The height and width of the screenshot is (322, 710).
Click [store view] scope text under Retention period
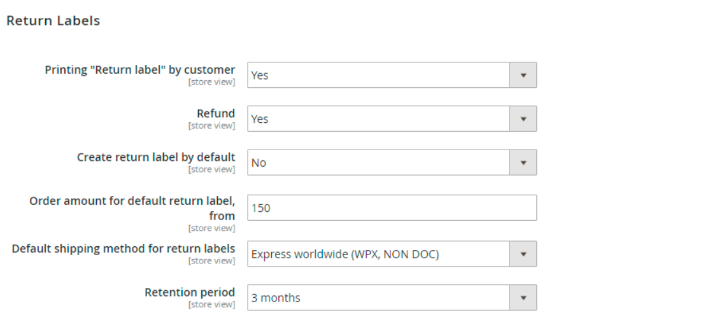point(211,305)
